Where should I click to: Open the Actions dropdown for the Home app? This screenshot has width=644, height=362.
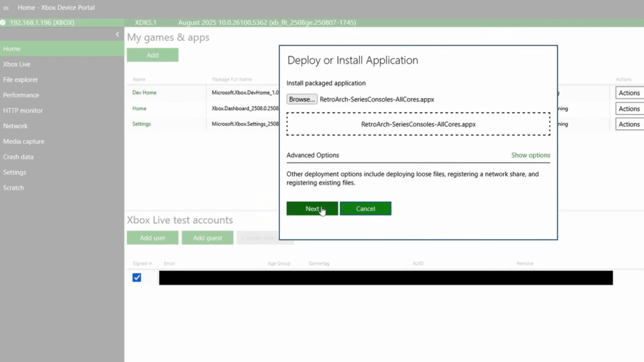628,108
